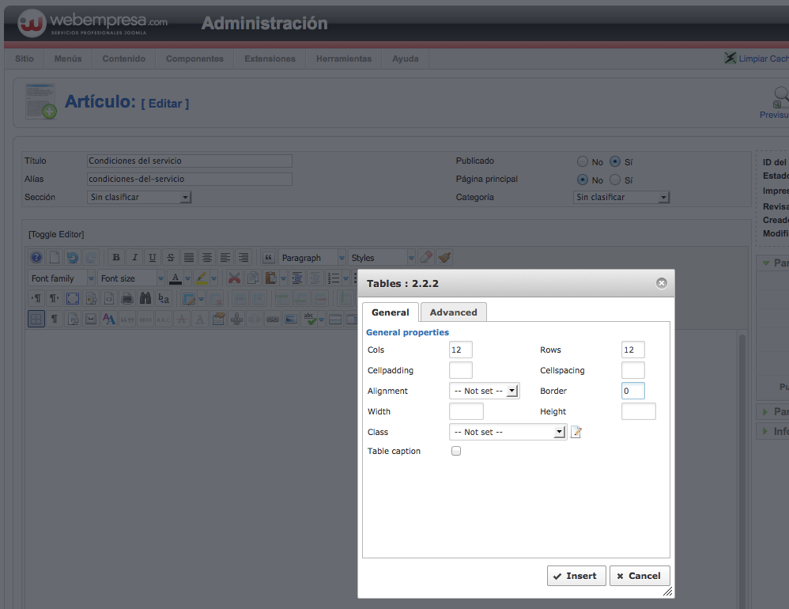Click the indent icon

(297, 278)
